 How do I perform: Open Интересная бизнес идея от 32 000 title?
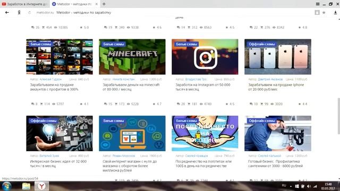58,164
